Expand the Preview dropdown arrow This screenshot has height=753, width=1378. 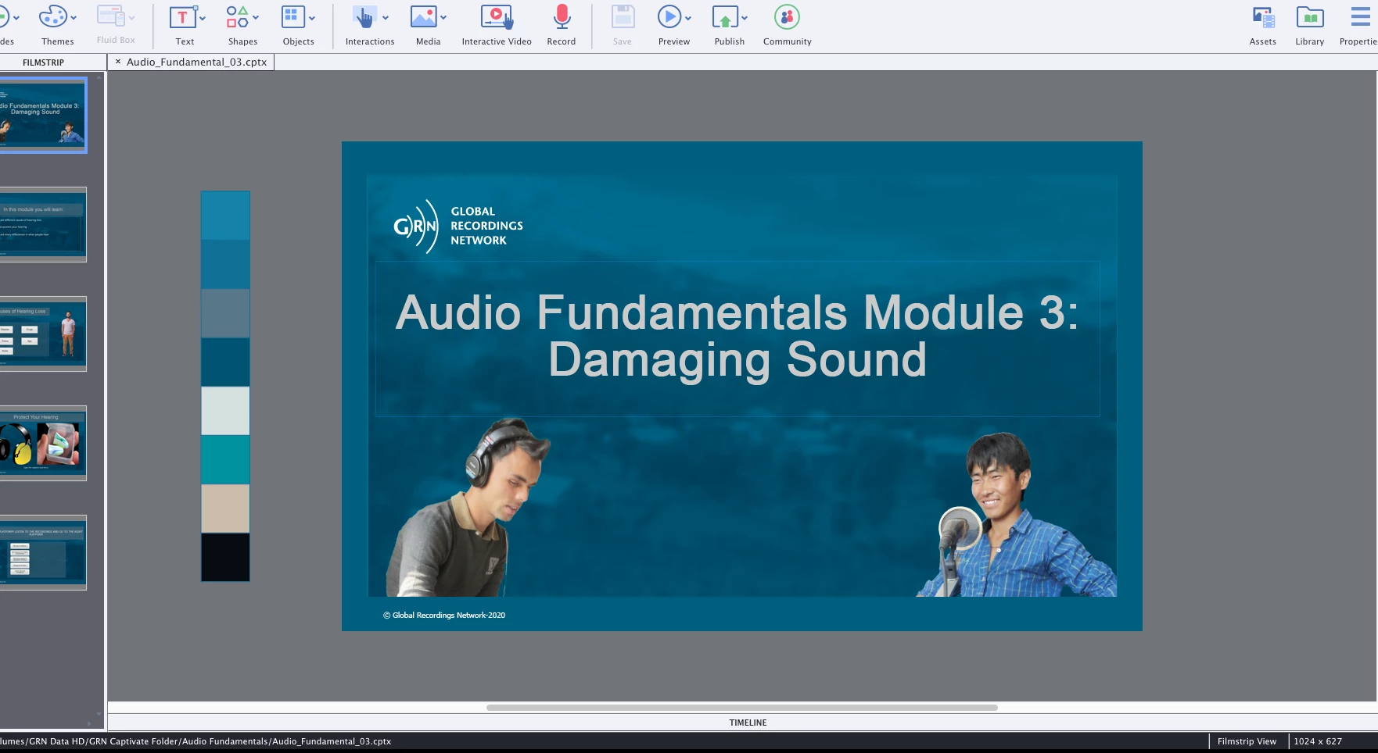point(688,18)
